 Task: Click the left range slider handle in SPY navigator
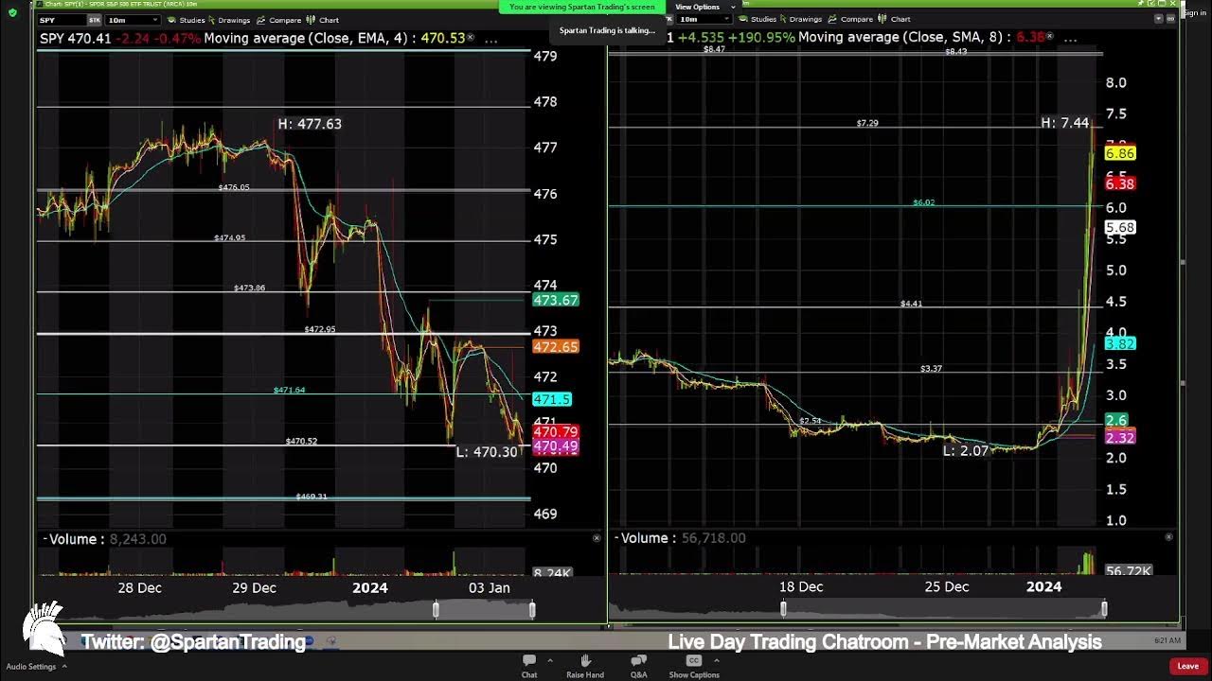tap(436, 610)
